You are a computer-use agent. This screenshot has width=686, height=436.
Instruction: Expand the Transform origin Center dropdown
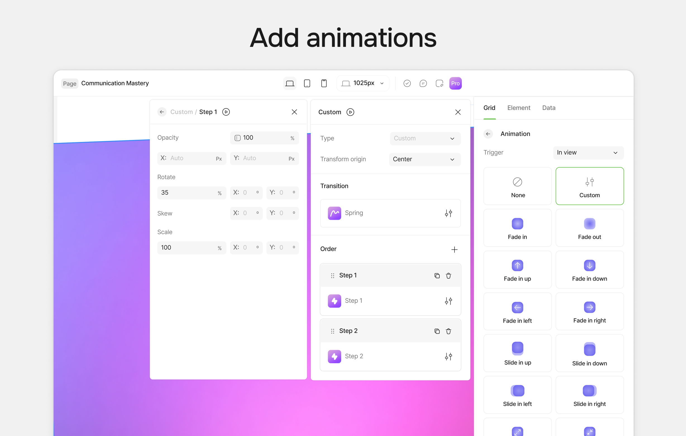pos(424,159)
